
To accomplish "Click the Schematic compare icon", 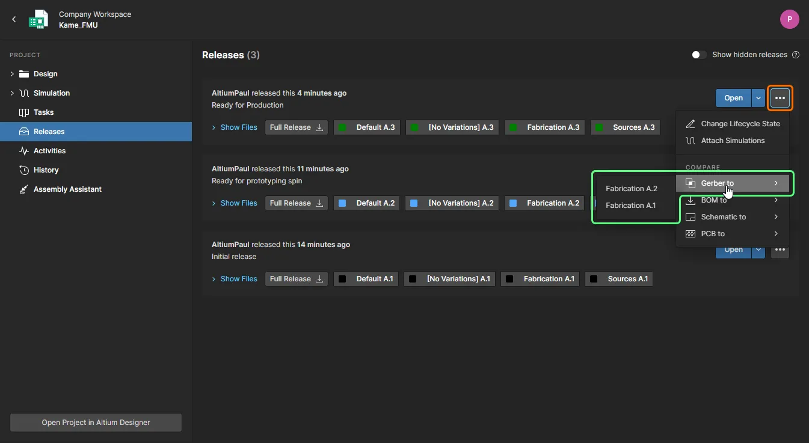I will pyautogui.click(x=691, y=217).
